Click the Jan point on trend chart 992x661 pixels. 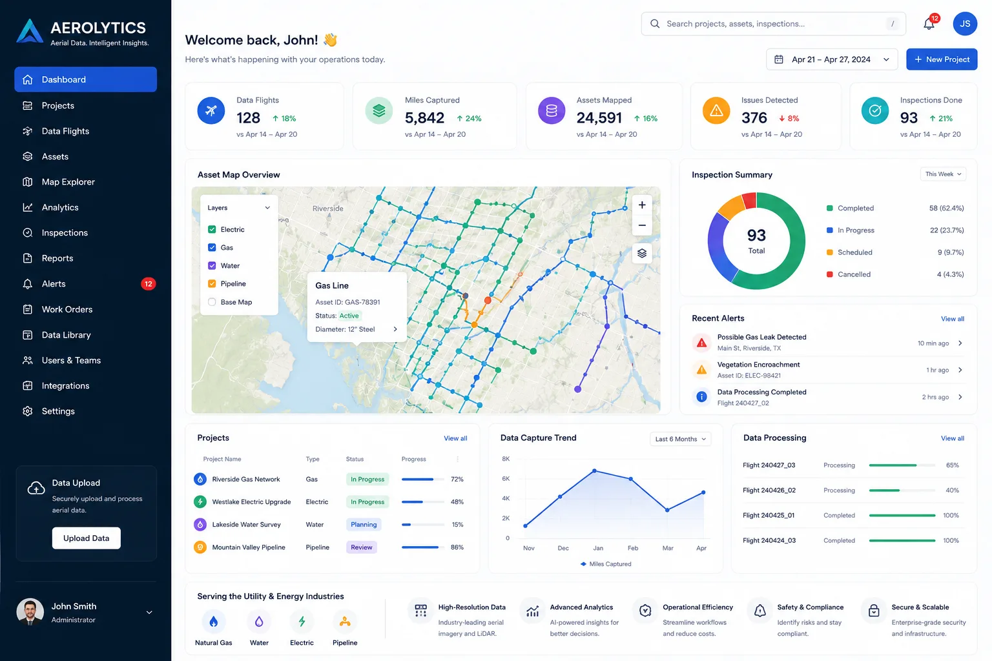coord(594,471)
